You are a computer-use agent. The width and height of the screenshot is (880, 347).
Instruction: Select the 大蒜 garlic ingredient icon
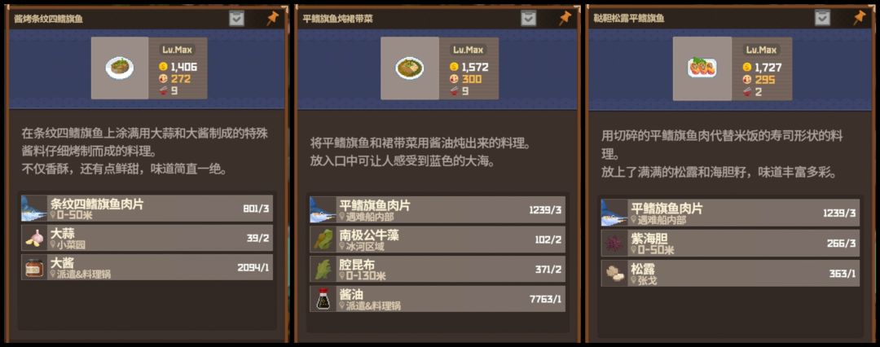(x=33, y=238)
